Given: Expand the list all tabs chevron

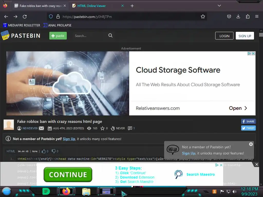Looking at the screenshot, I should 219,6.
